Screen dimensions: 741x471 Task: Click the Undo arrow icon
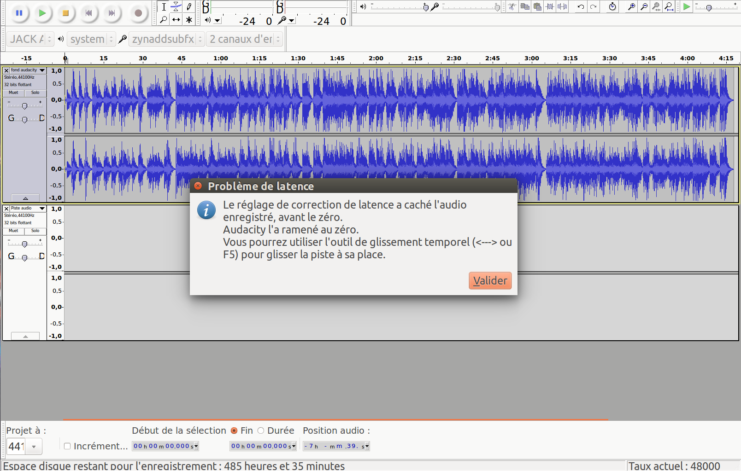click(581, 6)
